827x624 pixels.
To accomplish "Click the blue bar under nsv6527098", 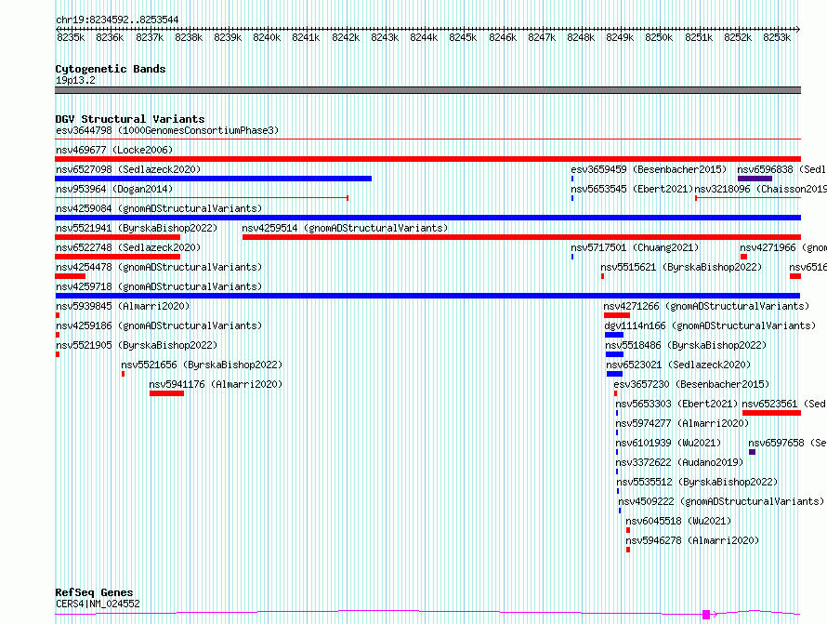I will tap(213, 179).
